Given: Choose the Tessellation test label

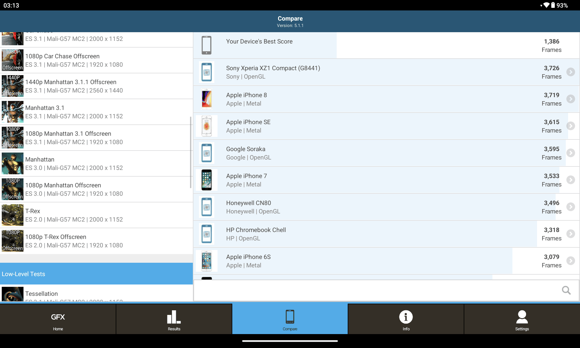Looking at the screenshot, I should coord(41,294).
